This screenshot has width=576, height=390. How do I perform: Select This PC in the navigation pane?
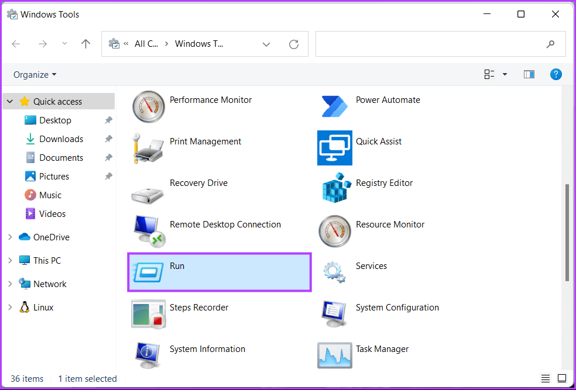point(47,261)
